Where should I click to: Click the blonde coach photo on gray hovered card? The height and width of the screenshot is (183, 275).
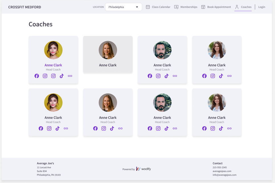point(108,50)
